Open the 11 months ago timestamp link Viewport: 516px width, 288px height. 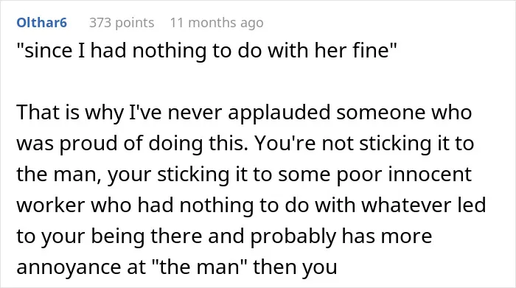tap(217, 23)
